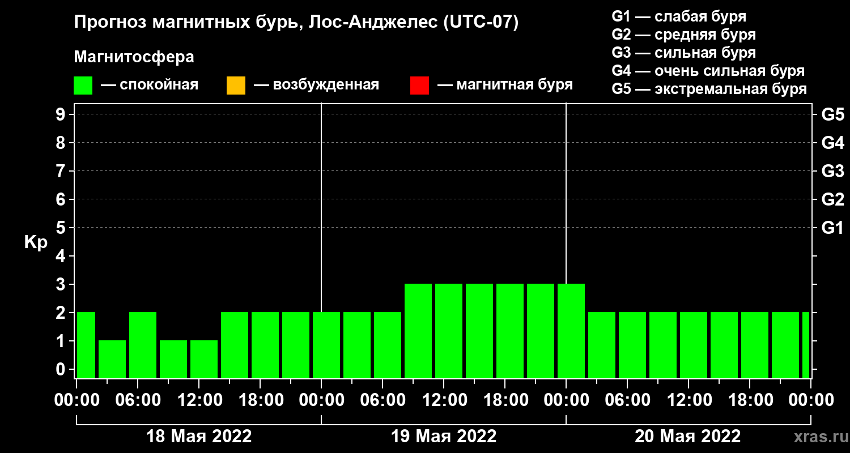Click the 'G2 — средняя буря' description

pyautogui.click(x=684, y=35)
